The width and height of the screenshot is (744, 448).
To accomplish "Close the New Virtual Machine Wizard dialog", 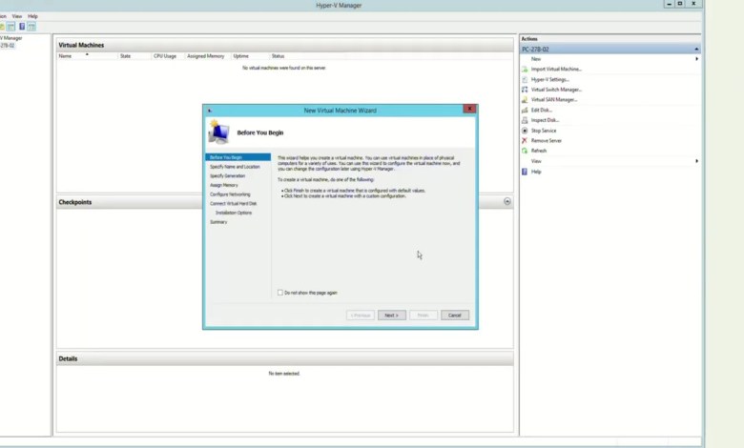I will 469,109.
